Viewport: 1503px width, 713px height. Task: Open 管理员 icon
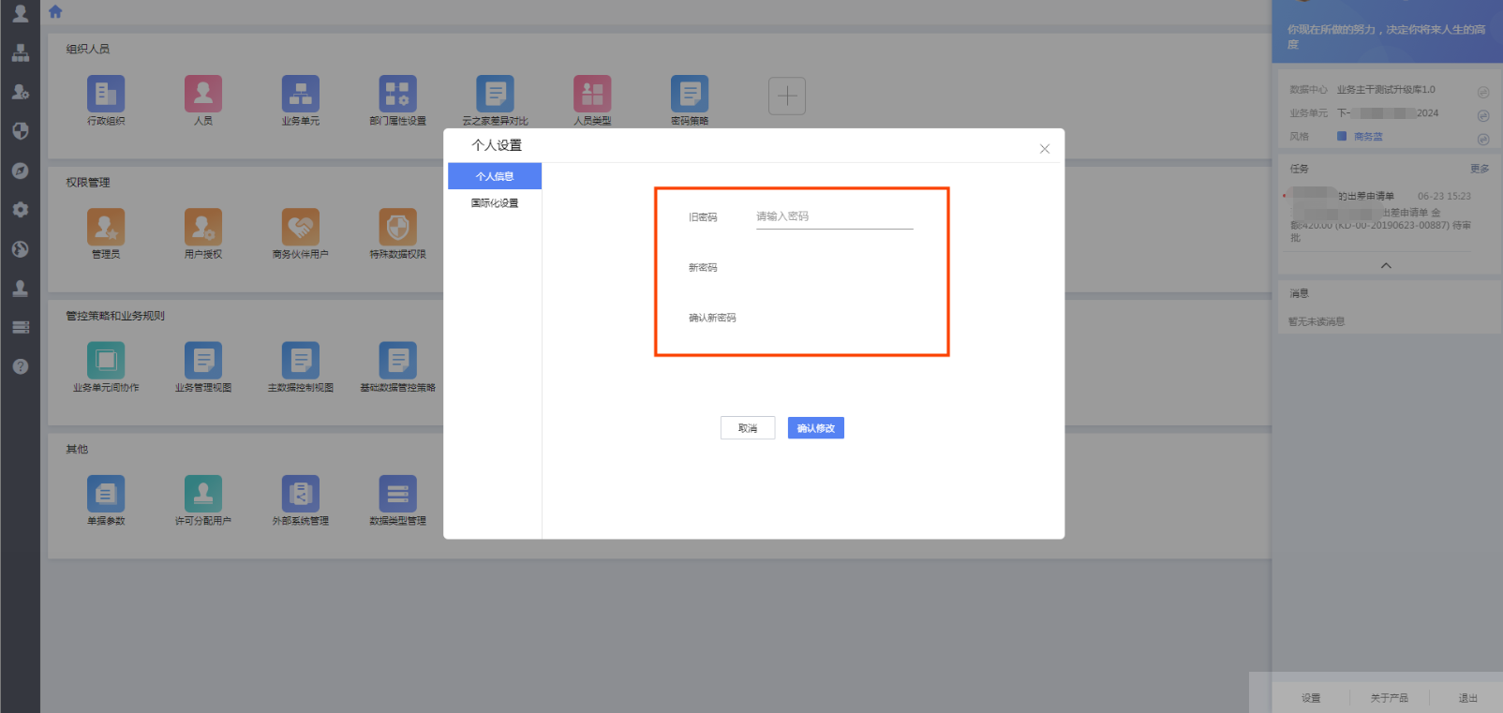click(106, 227)
